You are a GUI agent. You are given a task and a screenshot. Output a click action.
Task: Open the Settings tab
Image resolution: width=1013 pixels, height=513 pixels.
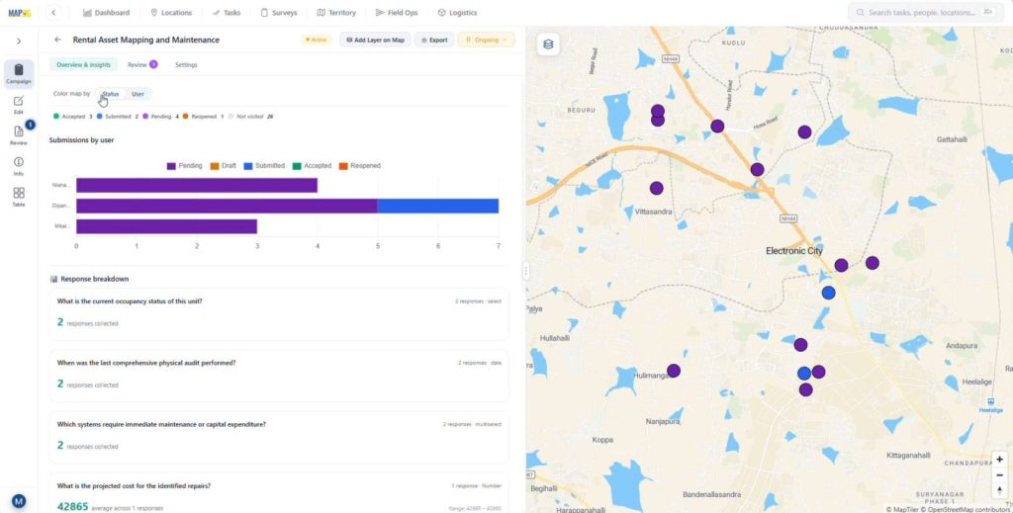tap(186, 64)
